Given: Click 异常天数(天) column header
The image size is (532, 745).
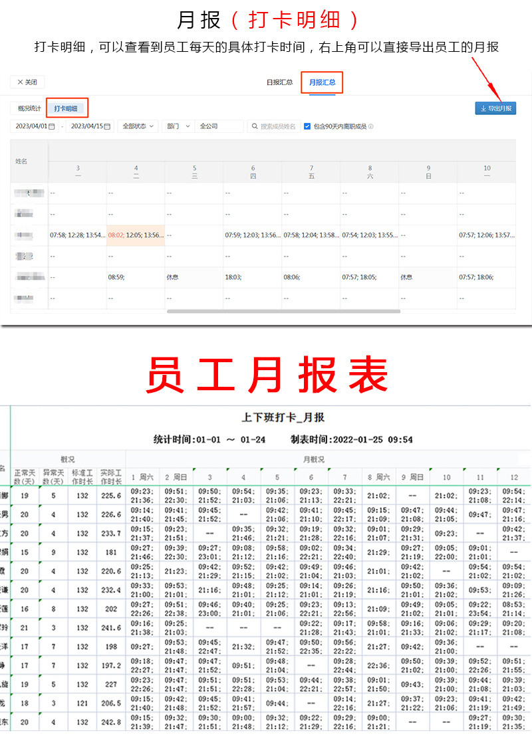Looking at the screenshot, I should [x=53, y=477].
